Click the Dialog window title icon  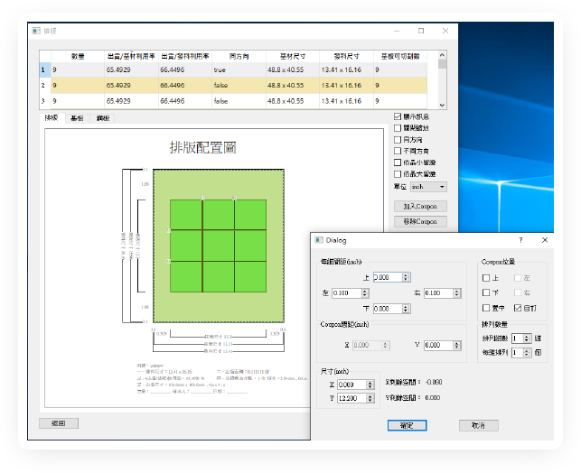(x=318, y=240)
